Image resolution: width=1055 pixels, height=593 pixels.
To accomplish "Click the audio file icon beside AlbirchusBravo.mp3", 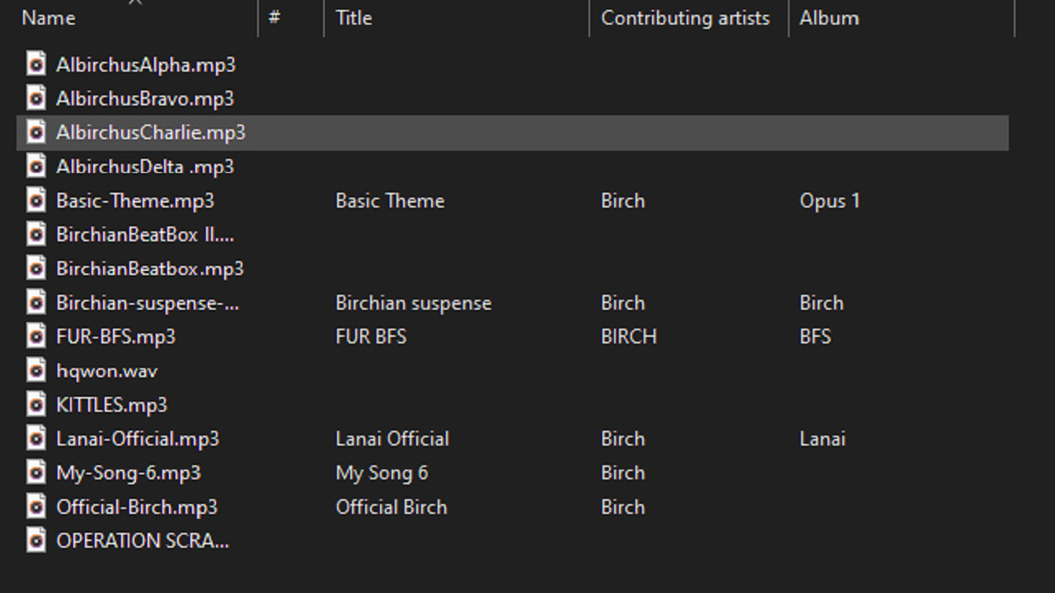I will [36, 99].
